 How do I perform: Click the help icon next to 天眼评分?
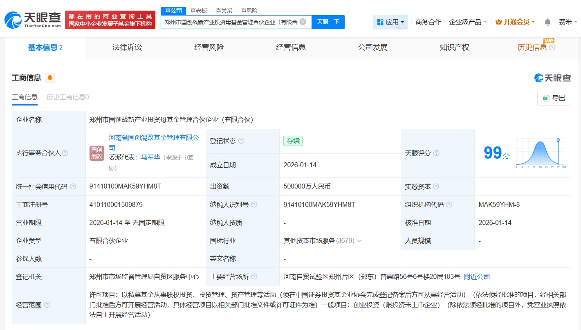[x=437, y=153]
